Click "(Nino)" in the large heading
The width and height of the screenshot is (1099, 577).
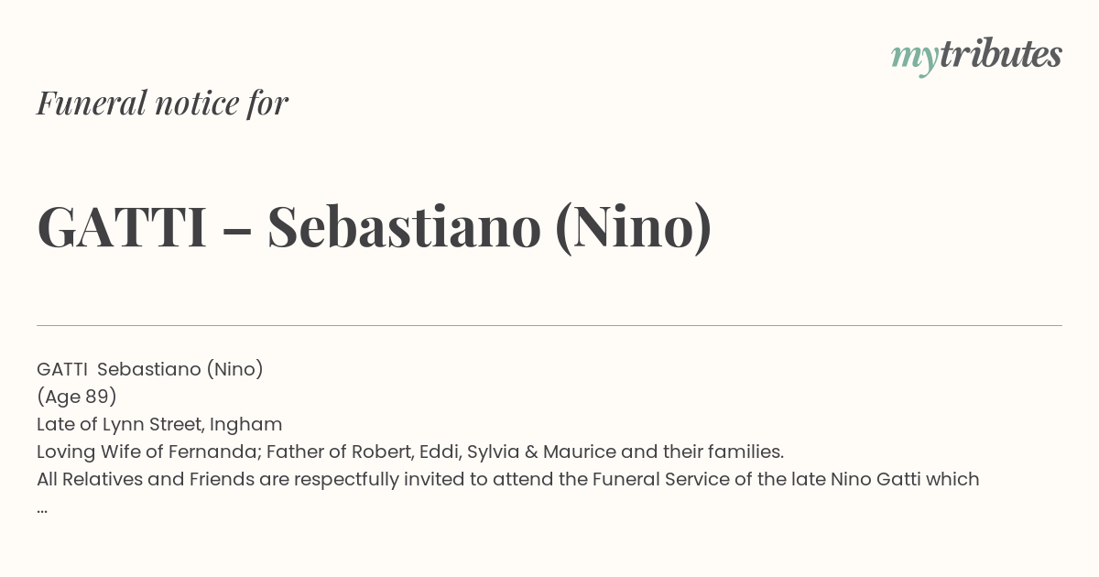coord(634,227)
